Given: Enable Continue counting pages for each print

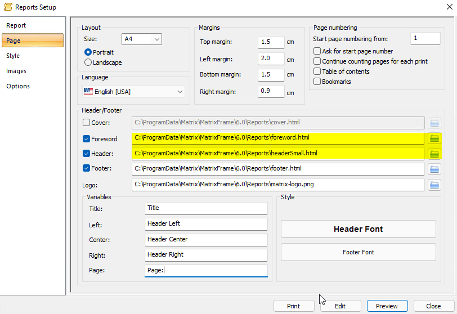Looking at the screenshot, I should 317,61.
